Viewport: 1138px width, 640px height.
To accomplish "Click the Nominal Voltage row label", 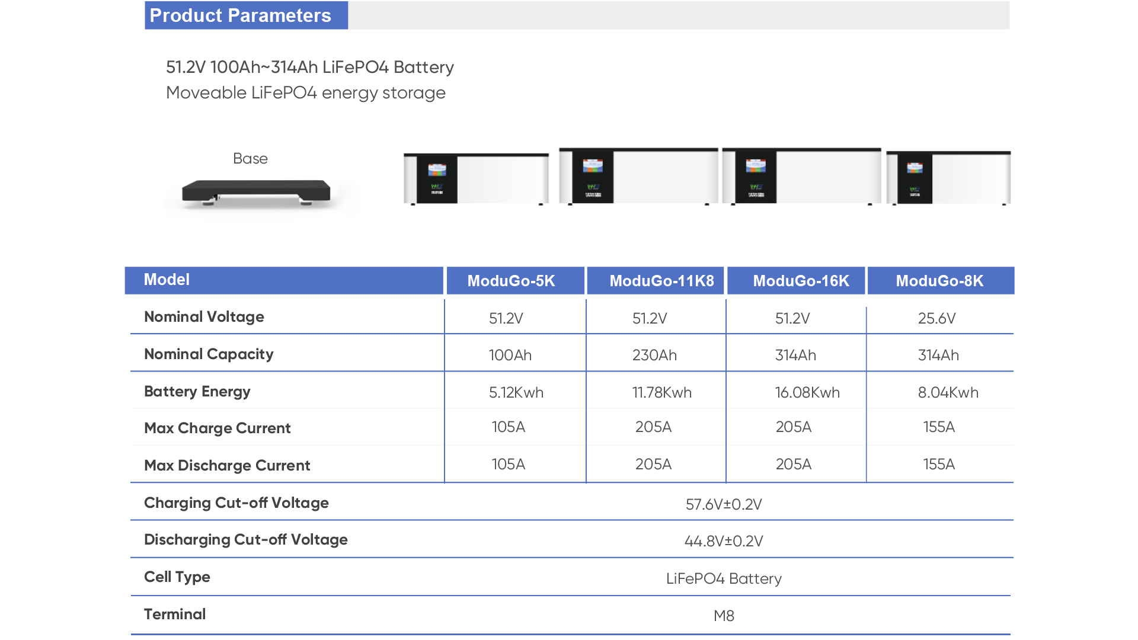I will click(x=204, y=317).
